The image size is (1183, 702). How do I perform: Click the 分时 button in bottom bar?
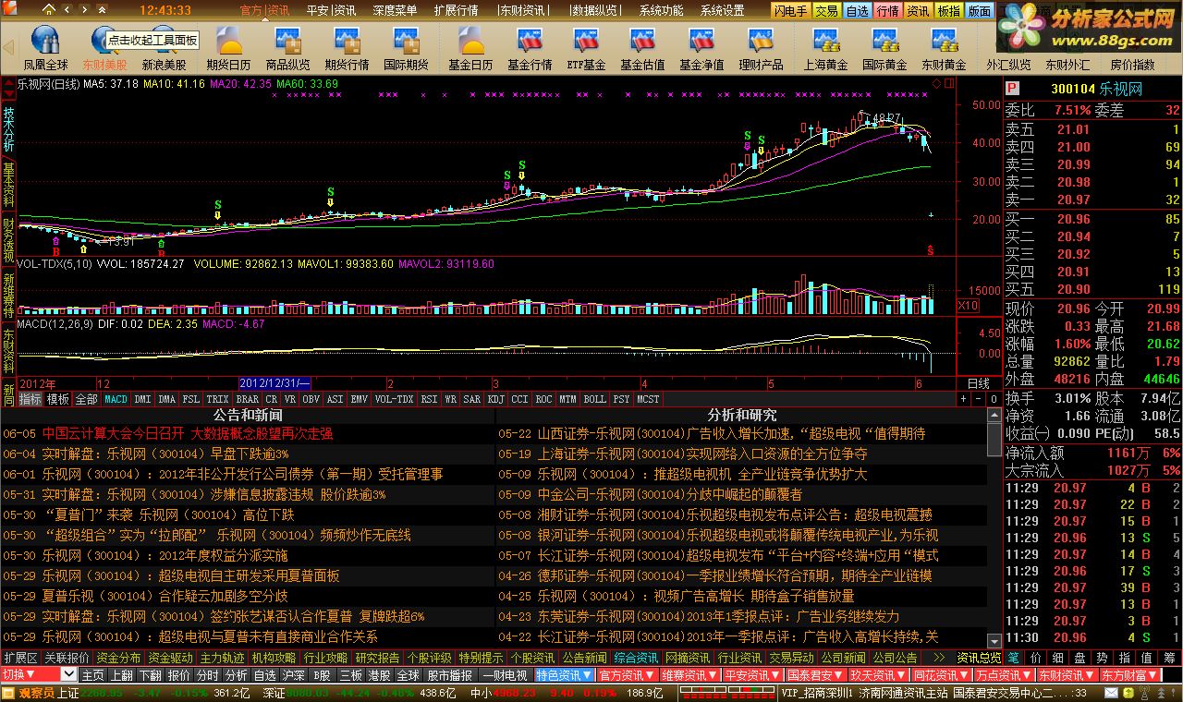coord(207,675)
